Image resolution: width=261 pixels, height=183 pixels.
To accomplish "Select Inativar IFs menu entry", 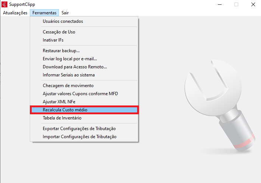I will click(53, 40).
